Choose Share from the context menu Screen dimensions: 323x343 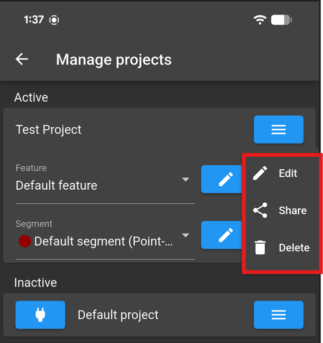tap(282, 210)
